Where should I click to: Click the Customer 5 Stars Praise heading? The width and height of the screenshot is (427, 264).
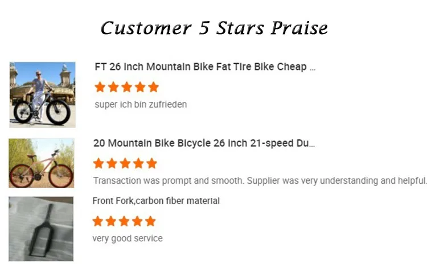[x=214, y=28]
